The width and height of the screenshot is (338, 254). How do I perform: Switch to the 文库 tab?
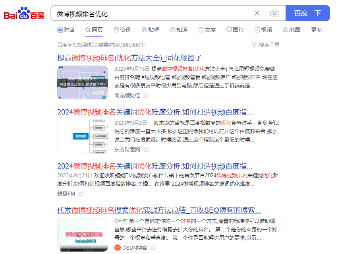(x=207, y=30)
